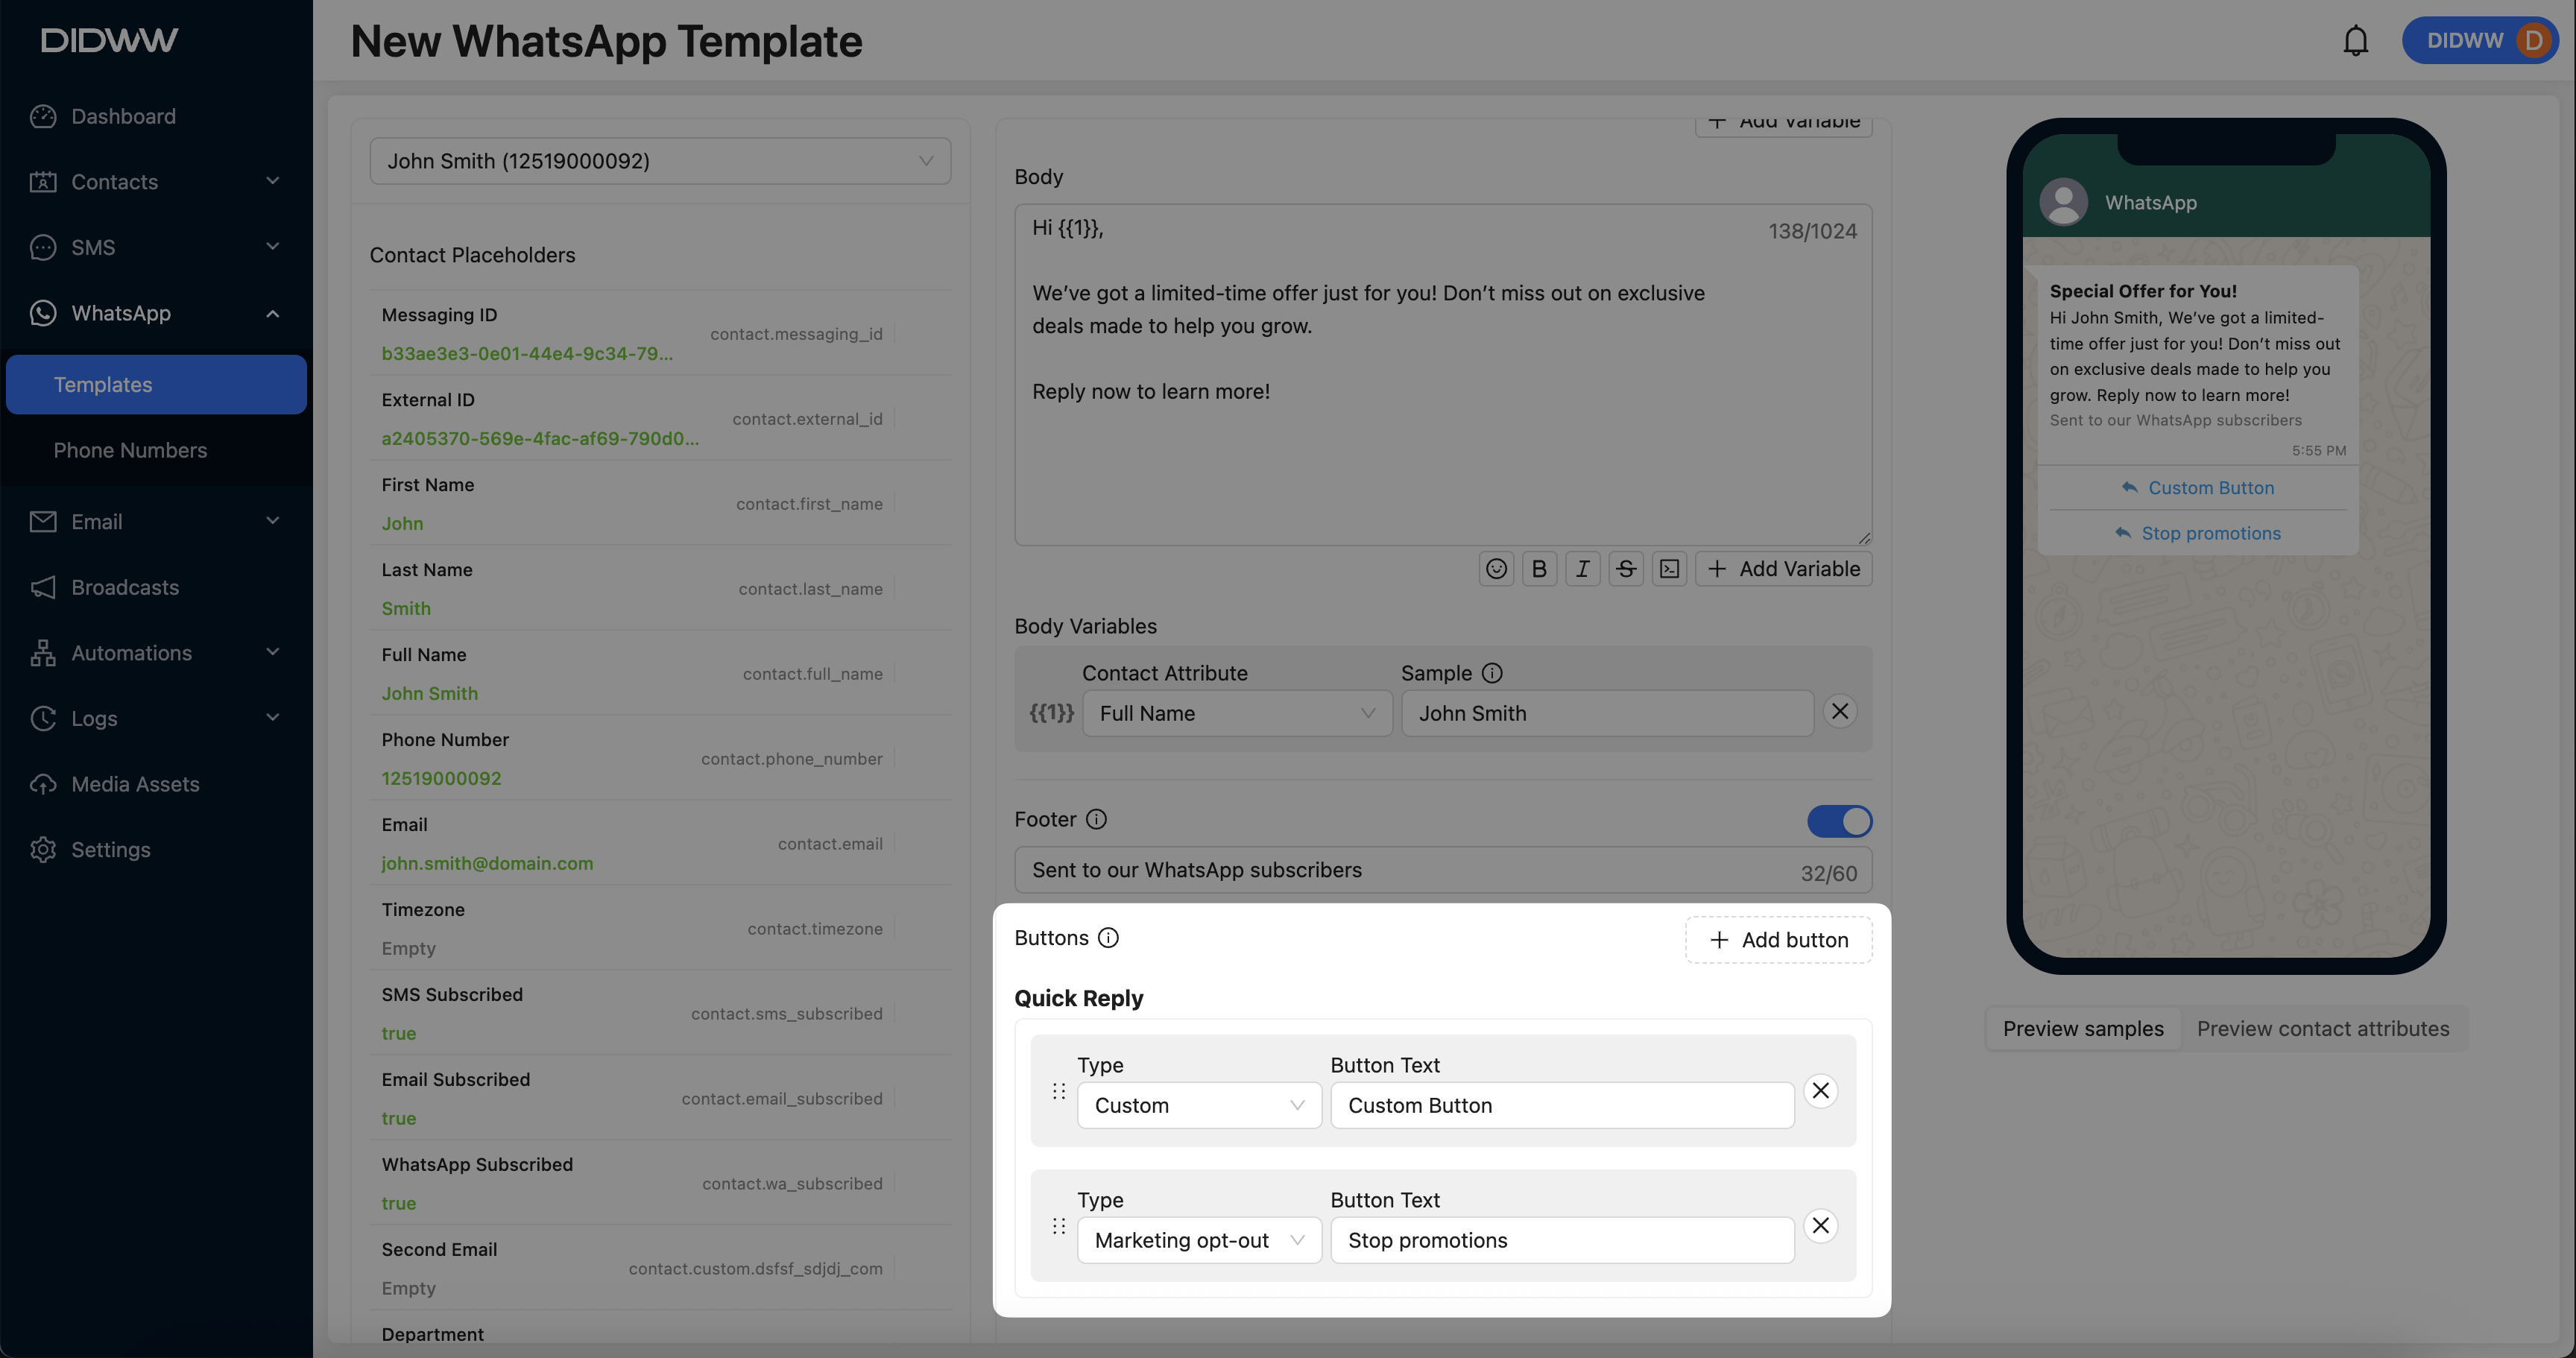Click the contact.first_name placeholder
The height and width of the screenshot is (1358, 2576).
[809, 504]
